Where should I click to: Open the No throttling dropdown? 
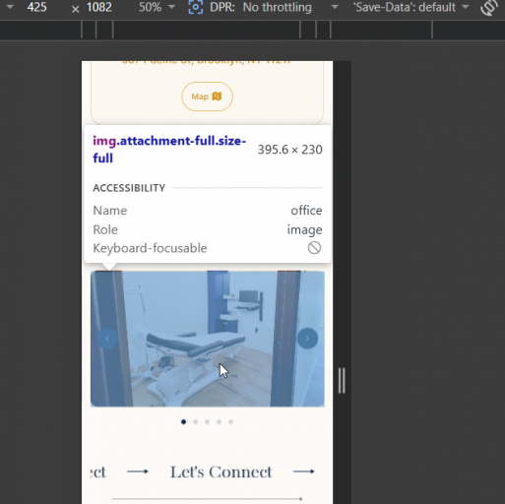click(290, 7)
